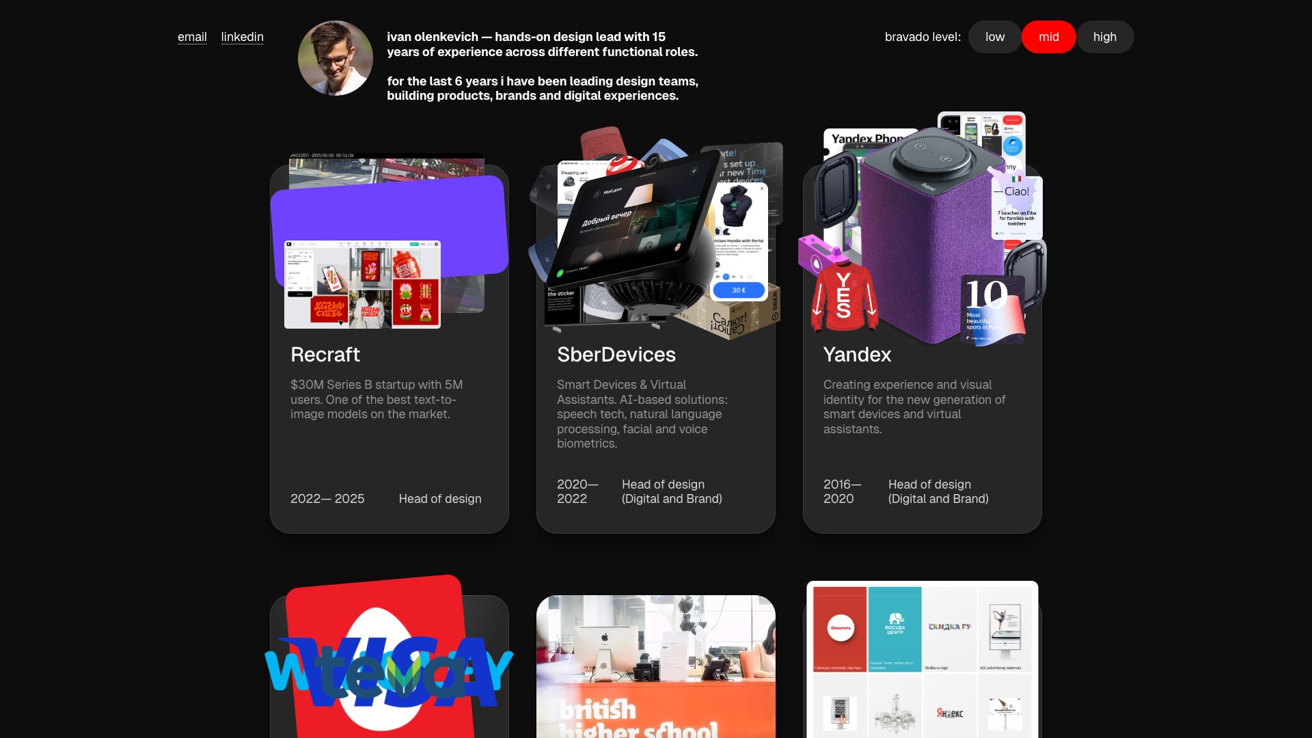Click the '2016— 2020' date text
This screenshot has height=738, width=1312.
click(843, 491)
